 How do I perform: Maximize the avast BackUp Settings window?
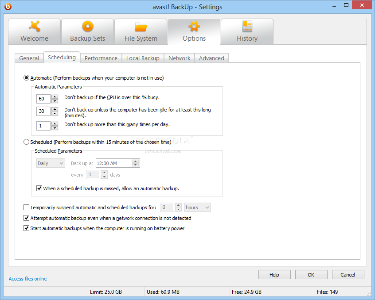tap(346, 5)
